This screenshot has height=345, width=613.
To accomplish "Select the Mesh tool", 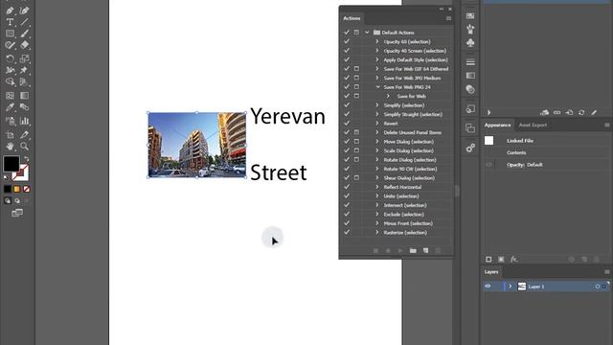I will 10,96.
